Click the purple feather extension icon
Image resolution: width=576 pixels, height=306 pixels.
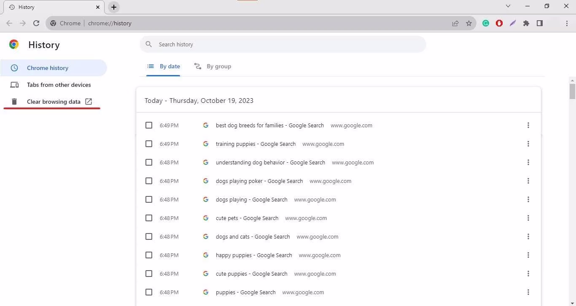click(513, 24)
